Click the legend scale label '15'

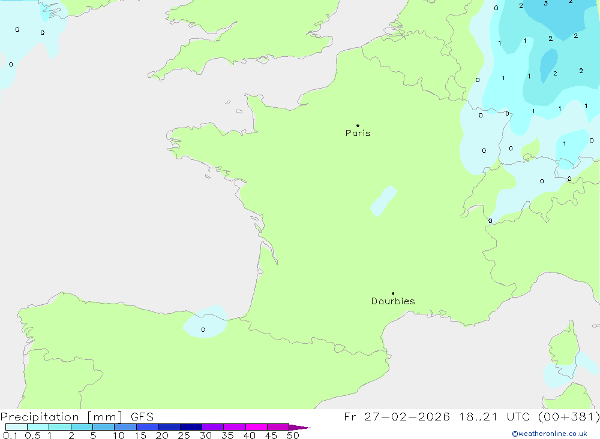click(x=140, y=435)
